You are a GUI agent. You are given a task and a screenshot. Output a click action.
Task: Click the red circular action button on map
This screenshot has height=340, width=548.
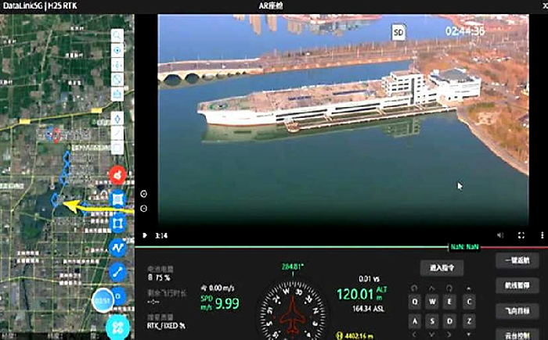tap(117, 175)
